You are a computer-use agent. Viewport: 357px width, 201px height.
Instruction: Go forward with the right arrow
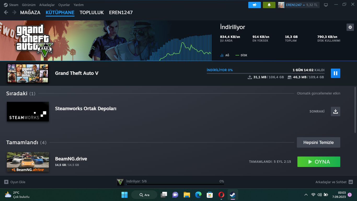tap(14, 12)
